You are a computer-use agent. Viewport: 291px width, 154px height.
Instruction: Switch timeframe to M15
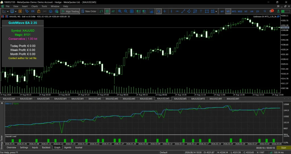234,11
